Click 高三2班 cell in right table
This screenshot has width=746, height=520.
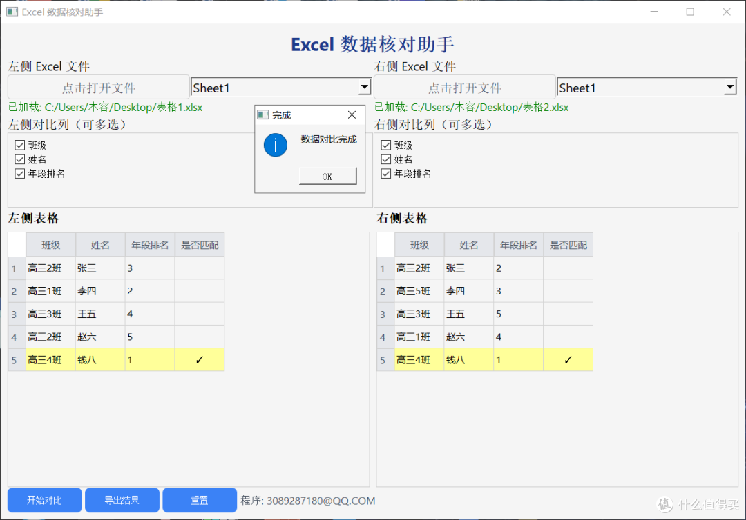[419, 268]
